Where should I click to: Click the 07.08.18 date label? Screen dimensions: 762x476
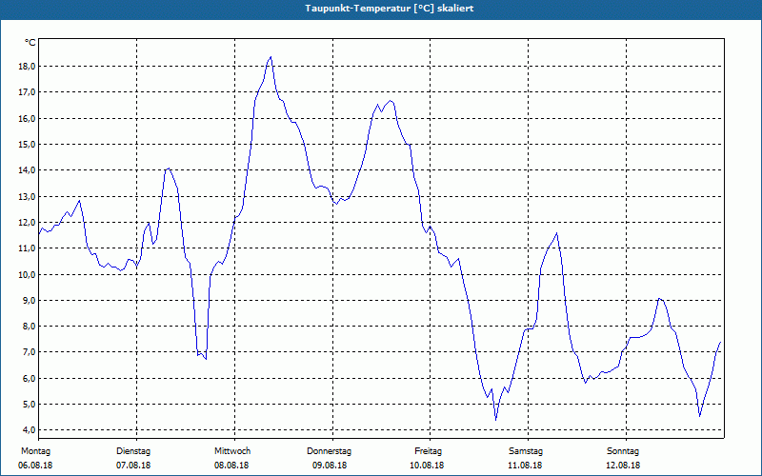pos(133,466)
